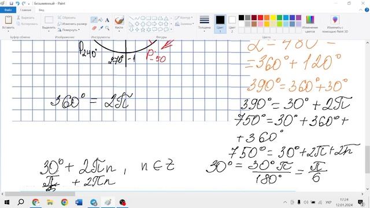This screenshot has width=370, height=208.
Task: Choose the green color swatch
Action: [x=279, y=18]
